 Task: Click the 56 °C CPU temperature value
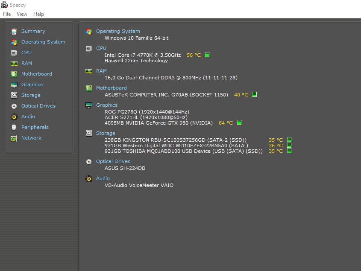[x=194, y=55]
